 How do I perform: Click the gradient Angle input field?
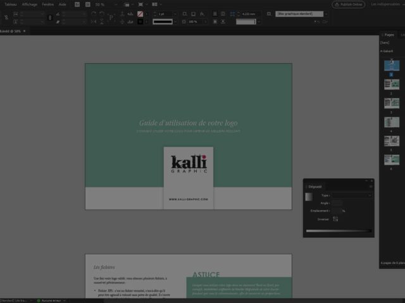coord(338,203)
